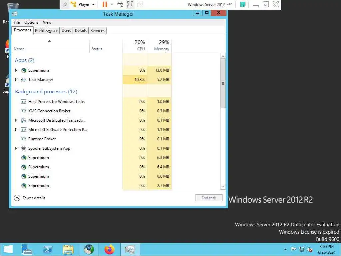Select the Supermium process using 6.3 MB

click(91, 158)
